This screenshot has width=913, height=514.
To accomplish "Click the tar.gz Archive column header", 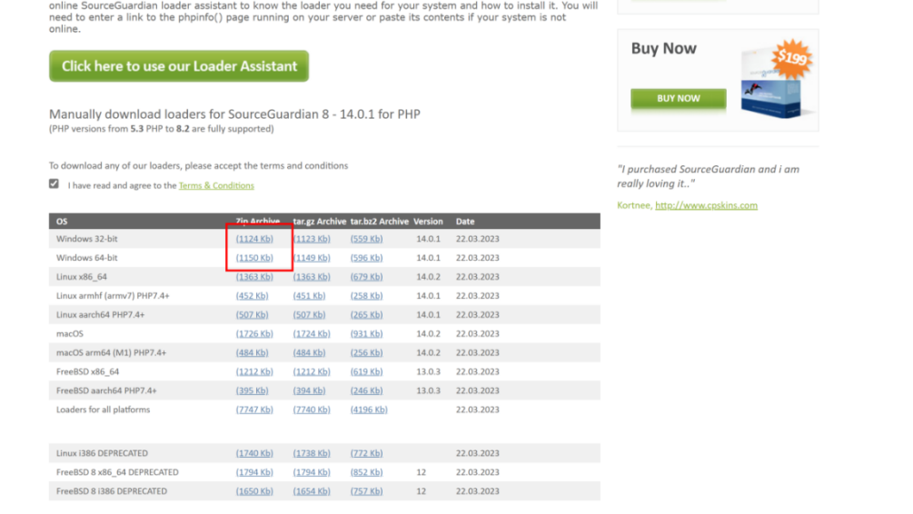I will click(x=320, y=222).
